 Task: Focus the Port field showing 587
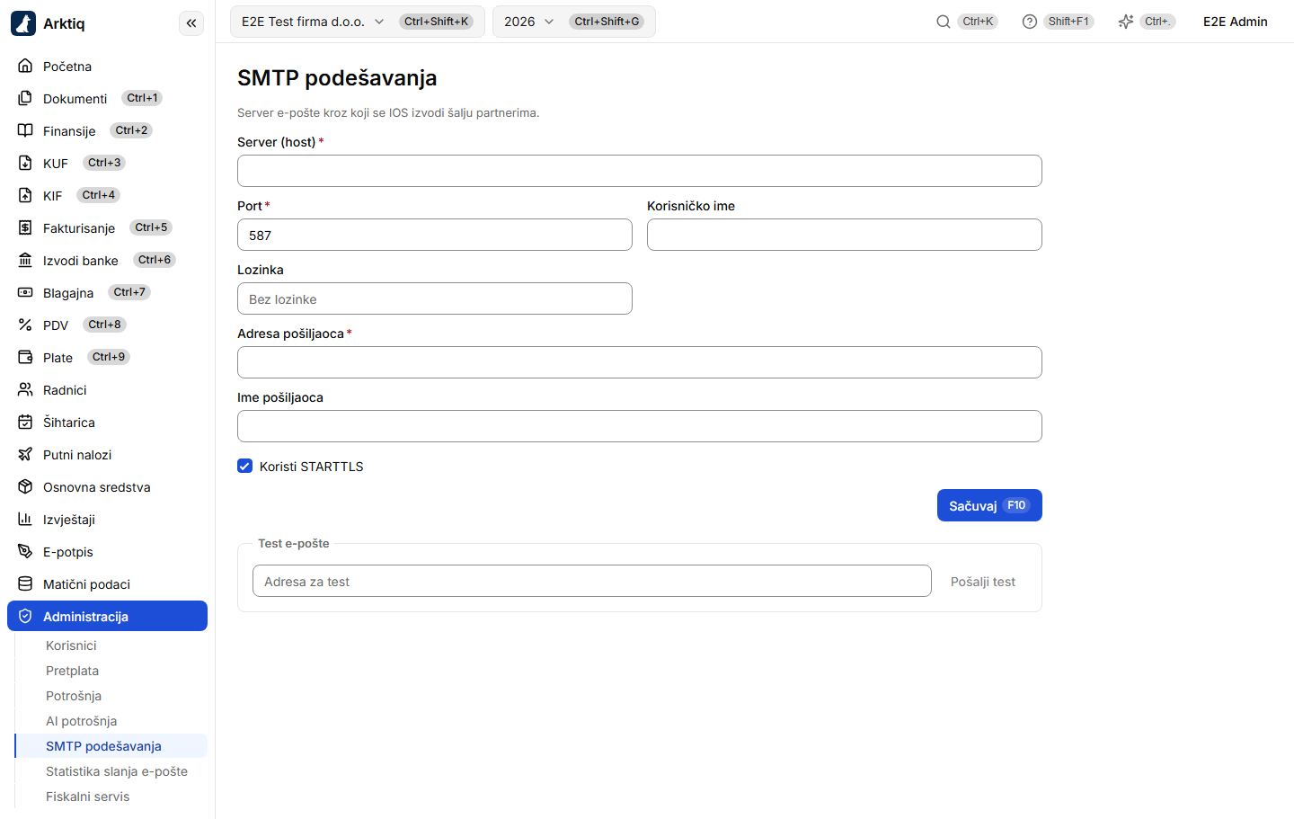tap(435, 235)
